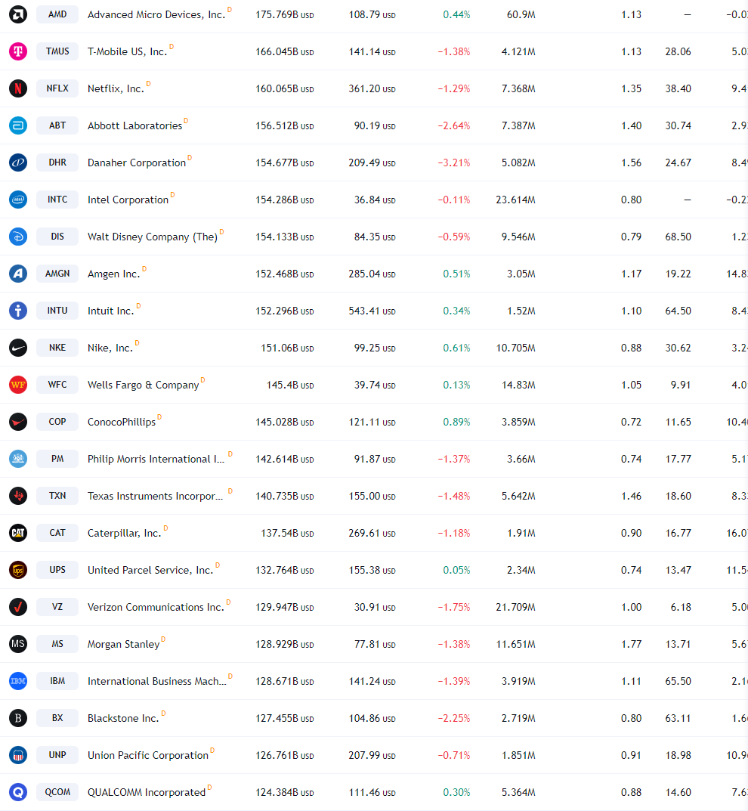748x811 pixels.
Task: Open Wells Fargo & Company link
Action: (x=144, y=385)
